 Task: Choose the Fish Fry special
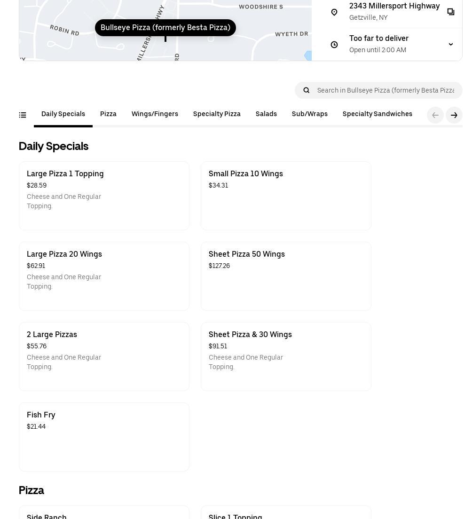point(104,437)
